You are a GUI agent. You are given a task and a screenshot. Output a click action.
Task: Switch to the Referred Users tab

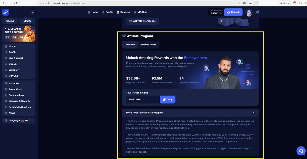point(148,44)
